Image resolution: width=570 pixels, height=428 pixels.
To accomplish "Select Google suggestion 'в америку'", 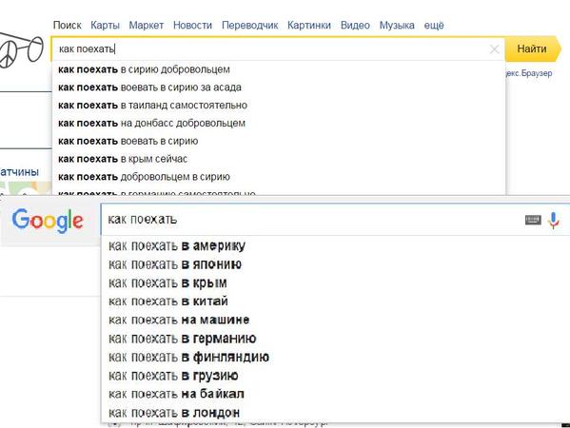I will point(335,246).
